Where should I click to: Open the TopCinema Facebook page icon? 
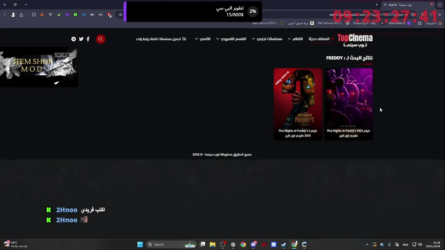pyautogui.click(x=88, y=39)
